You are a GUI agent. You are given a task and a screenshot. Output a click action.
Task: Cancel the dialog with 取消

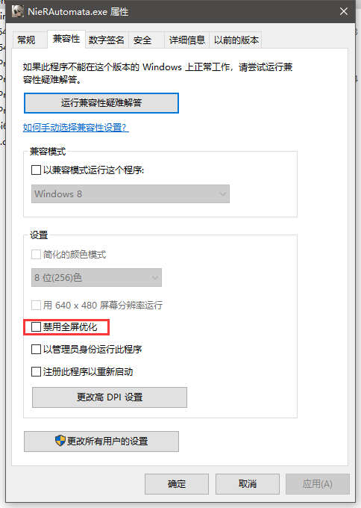click(248, 483)
